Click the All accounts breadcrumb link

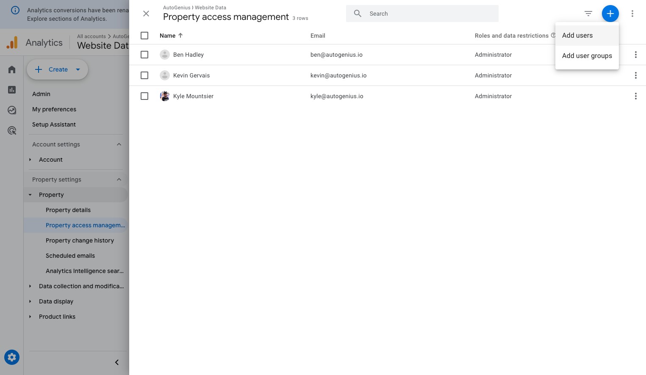pos(91,36)
